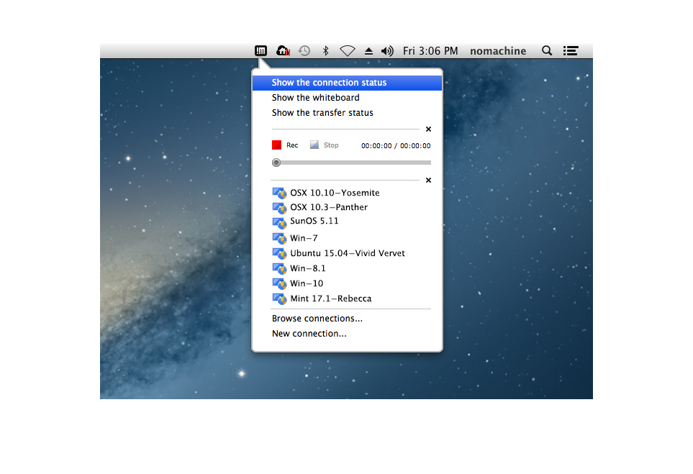Close the recording section with its X
The height and width of the screenshot is (474, 693).
(x=428, y=129)
